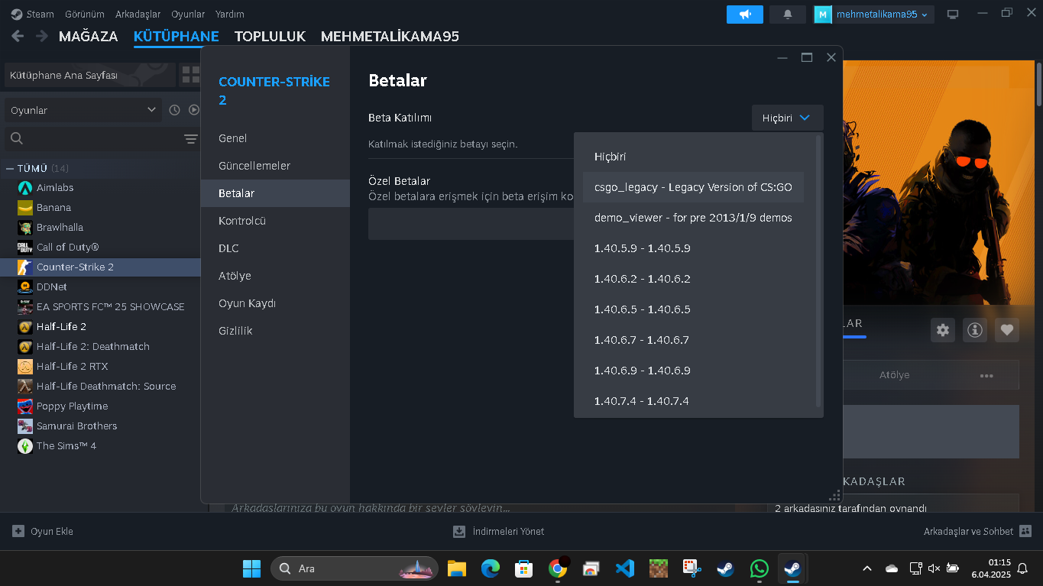1043x586 pixels.
Task: Click the Oyun Ekle plus icon
Action: [18, 531]
